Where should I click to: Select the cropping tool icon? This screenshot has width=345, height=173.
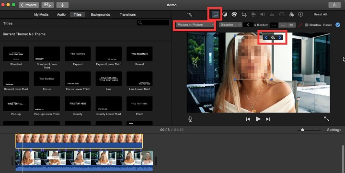pos(244,14)
